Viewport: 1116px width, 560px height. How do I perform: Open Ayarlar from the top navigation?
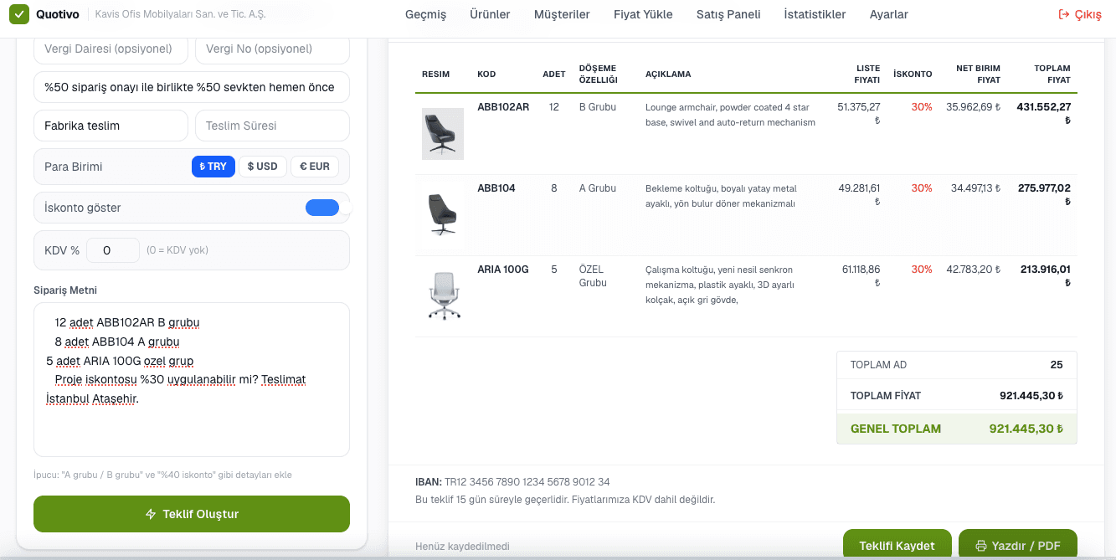click(x=888, y=14)
